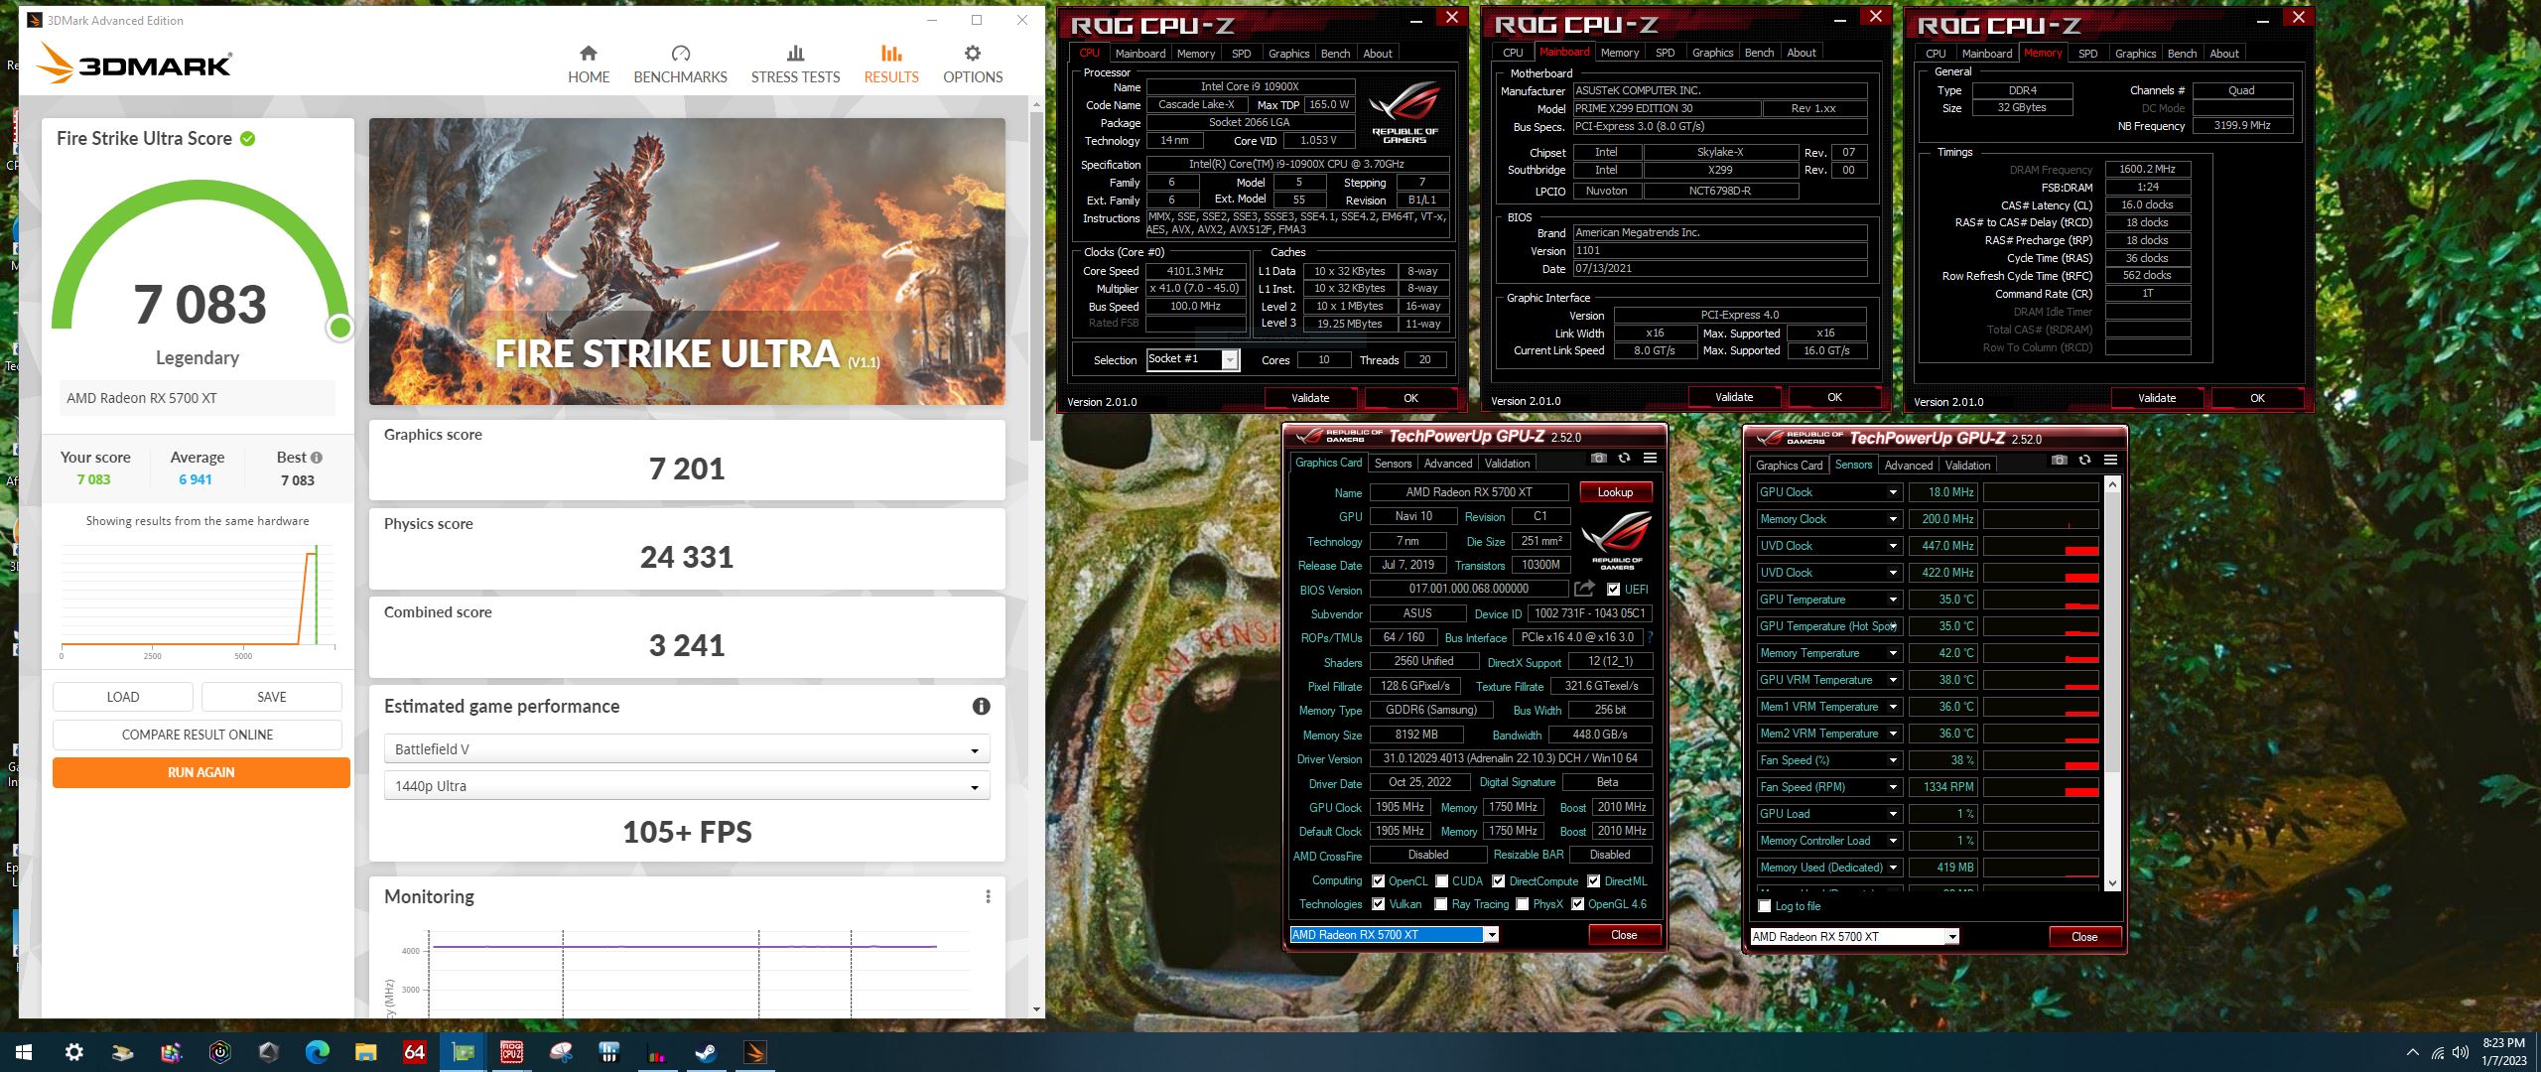This screenshot has width=2541, height=1072.
Task: Click SAVE result button
Action: pos(272,697)
